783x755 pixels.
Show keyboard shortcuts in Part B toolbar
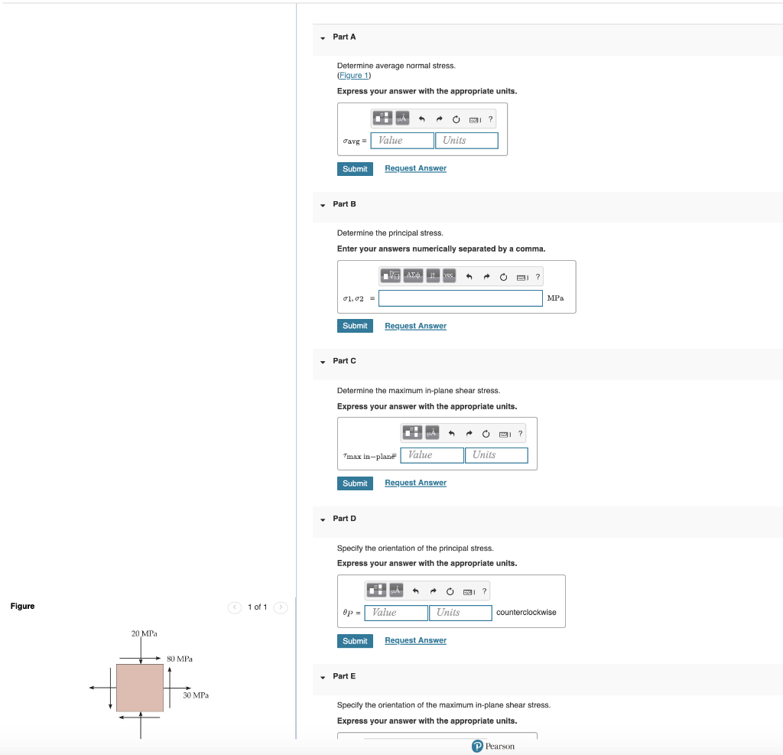point(522,277)
